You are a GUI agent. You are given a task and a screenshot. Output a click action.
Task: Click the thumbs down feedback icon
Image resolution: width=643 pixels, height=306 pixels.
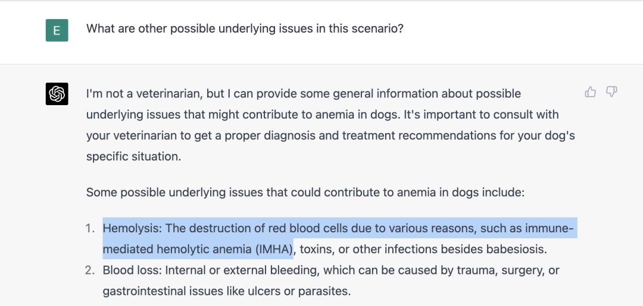(x=611, y=92)
